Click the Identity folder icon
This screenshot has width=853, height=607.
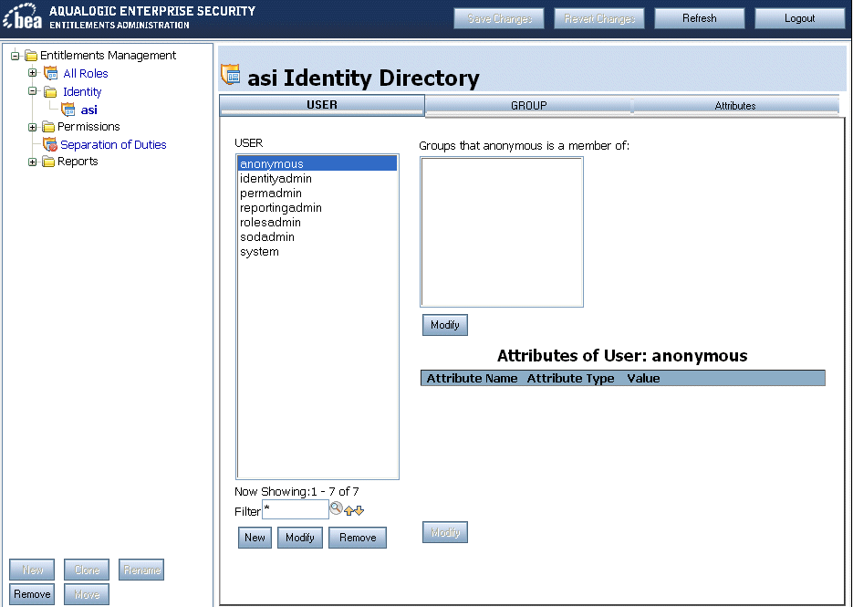click(50, 91)
